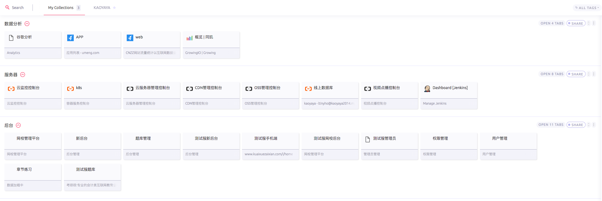Click the star icon beside KAOYAYA
Viewport: 602px width, 201px height.
(114, 8)
